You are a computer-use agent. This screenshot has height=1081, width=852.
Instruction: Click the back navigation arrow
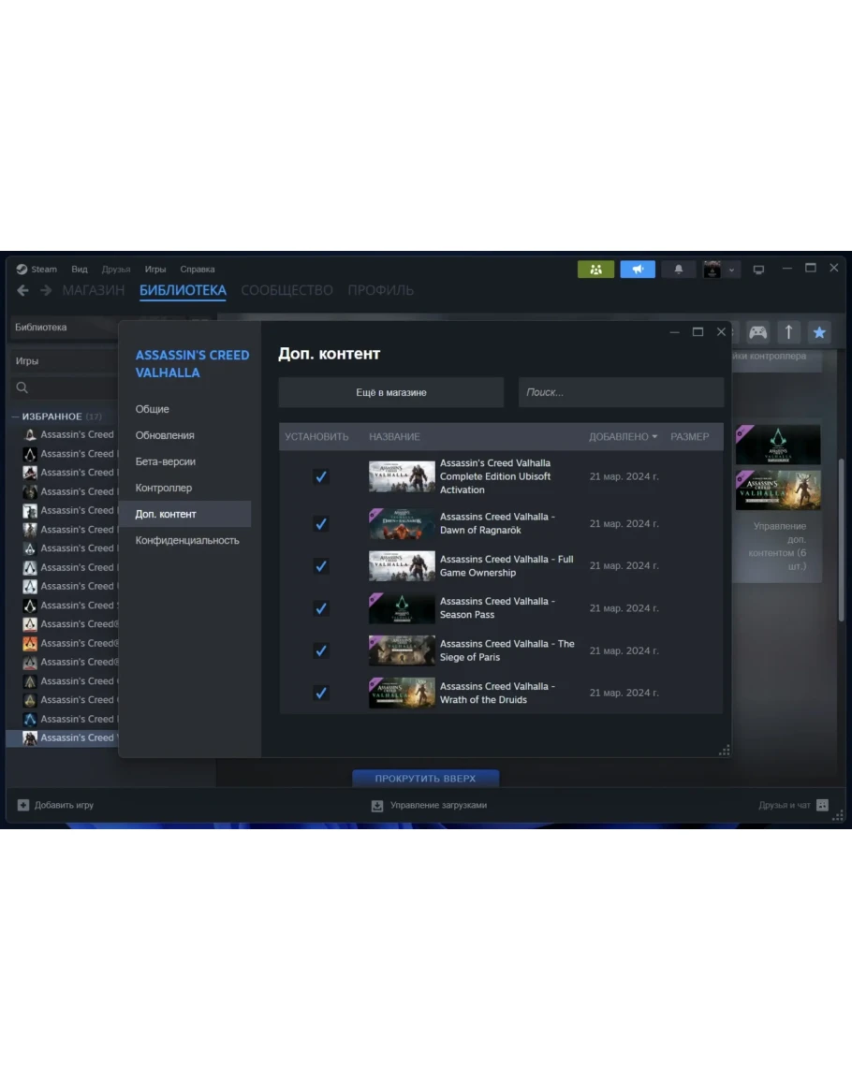23,291
